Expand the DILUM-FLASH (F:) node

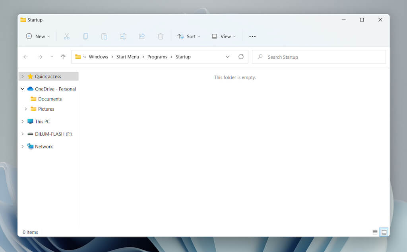[x=23, y=134]
